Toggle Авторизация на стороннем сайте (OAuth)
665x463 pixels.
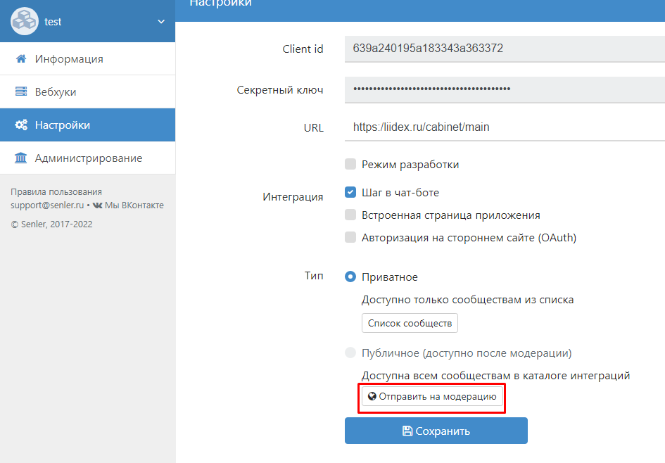tap(350, 238)
